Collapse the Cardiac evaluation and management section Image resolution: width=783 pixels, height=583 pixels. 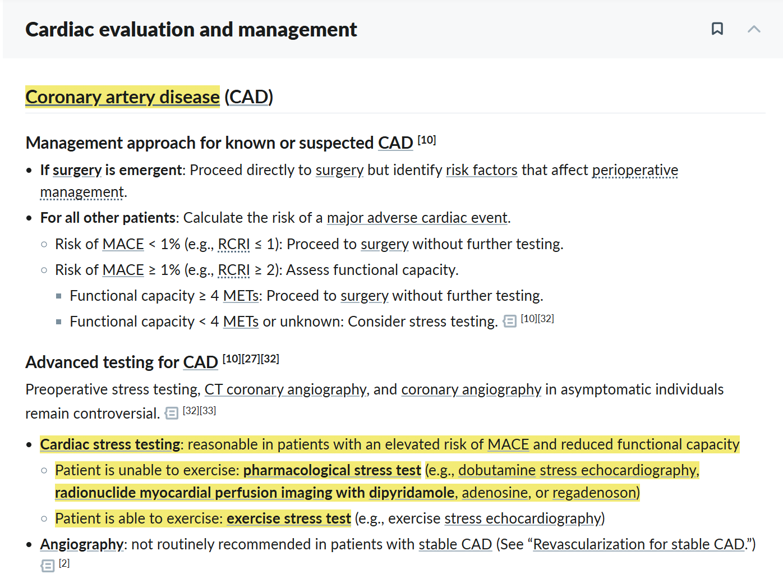pos(754,29)
